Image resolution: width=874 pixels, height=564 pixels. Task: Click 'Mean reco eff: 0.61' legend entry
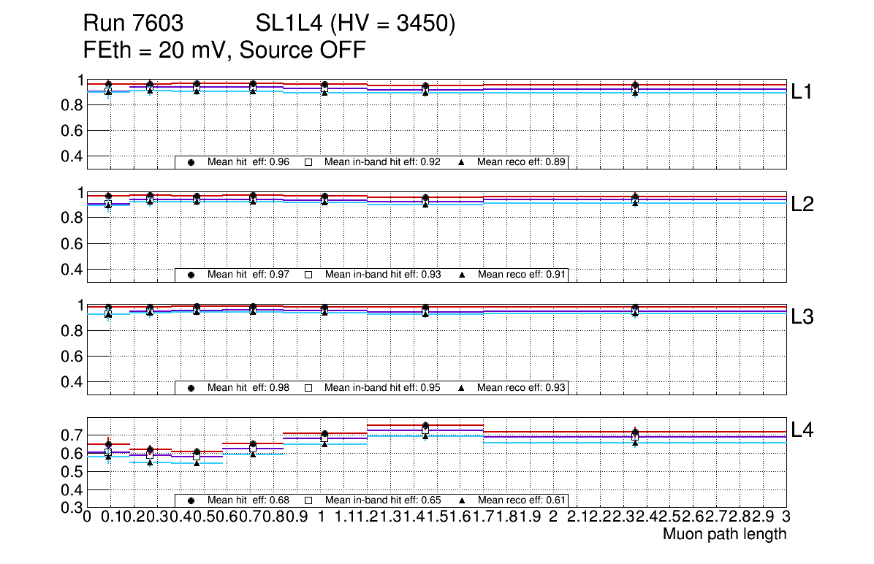pos(521,500)
